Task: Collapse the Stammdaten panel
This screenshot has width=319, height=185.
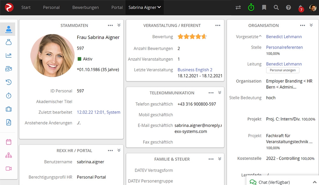Action: 119,25
